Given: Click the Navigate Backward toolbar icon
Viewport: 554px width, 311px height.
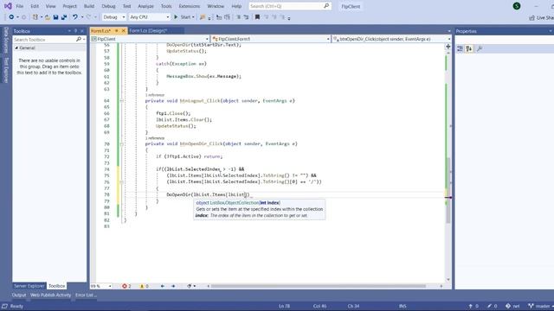Looking at the screenshot, I should point(11,17).
